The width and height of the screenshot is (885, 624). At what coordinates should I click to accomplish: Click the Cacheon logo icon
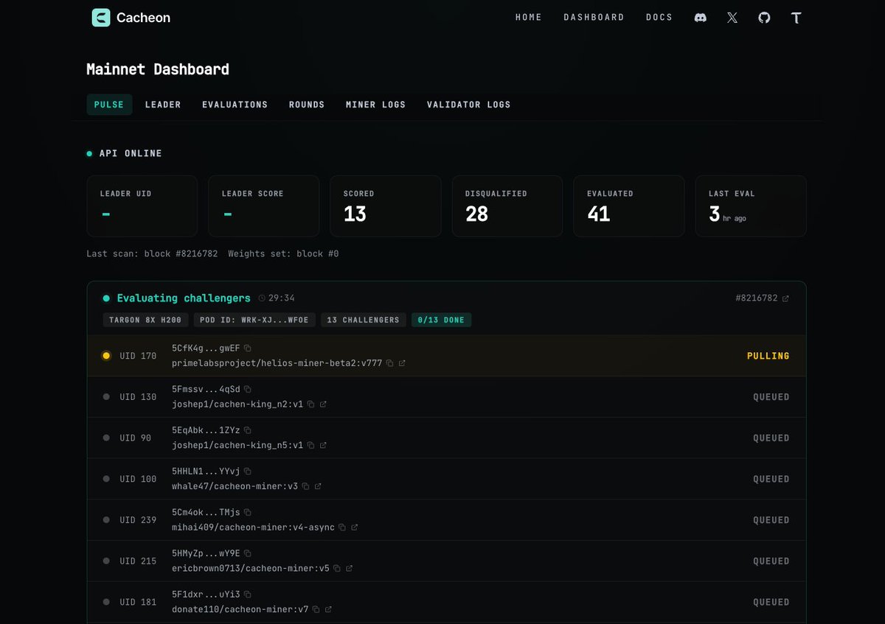(101, 18)
